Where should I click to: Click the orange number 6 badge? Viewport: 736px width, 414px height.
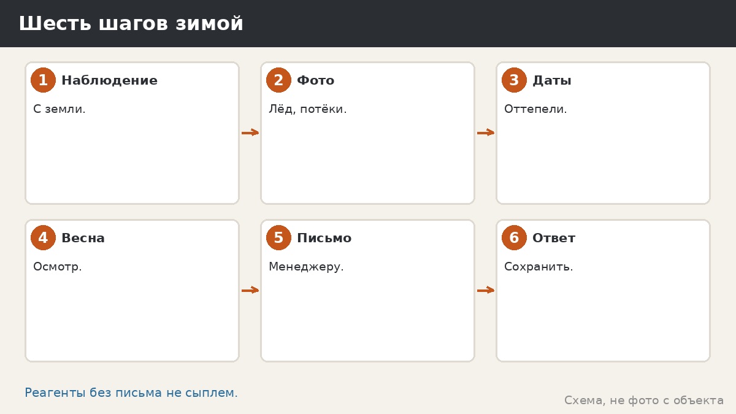pos(514,238)
